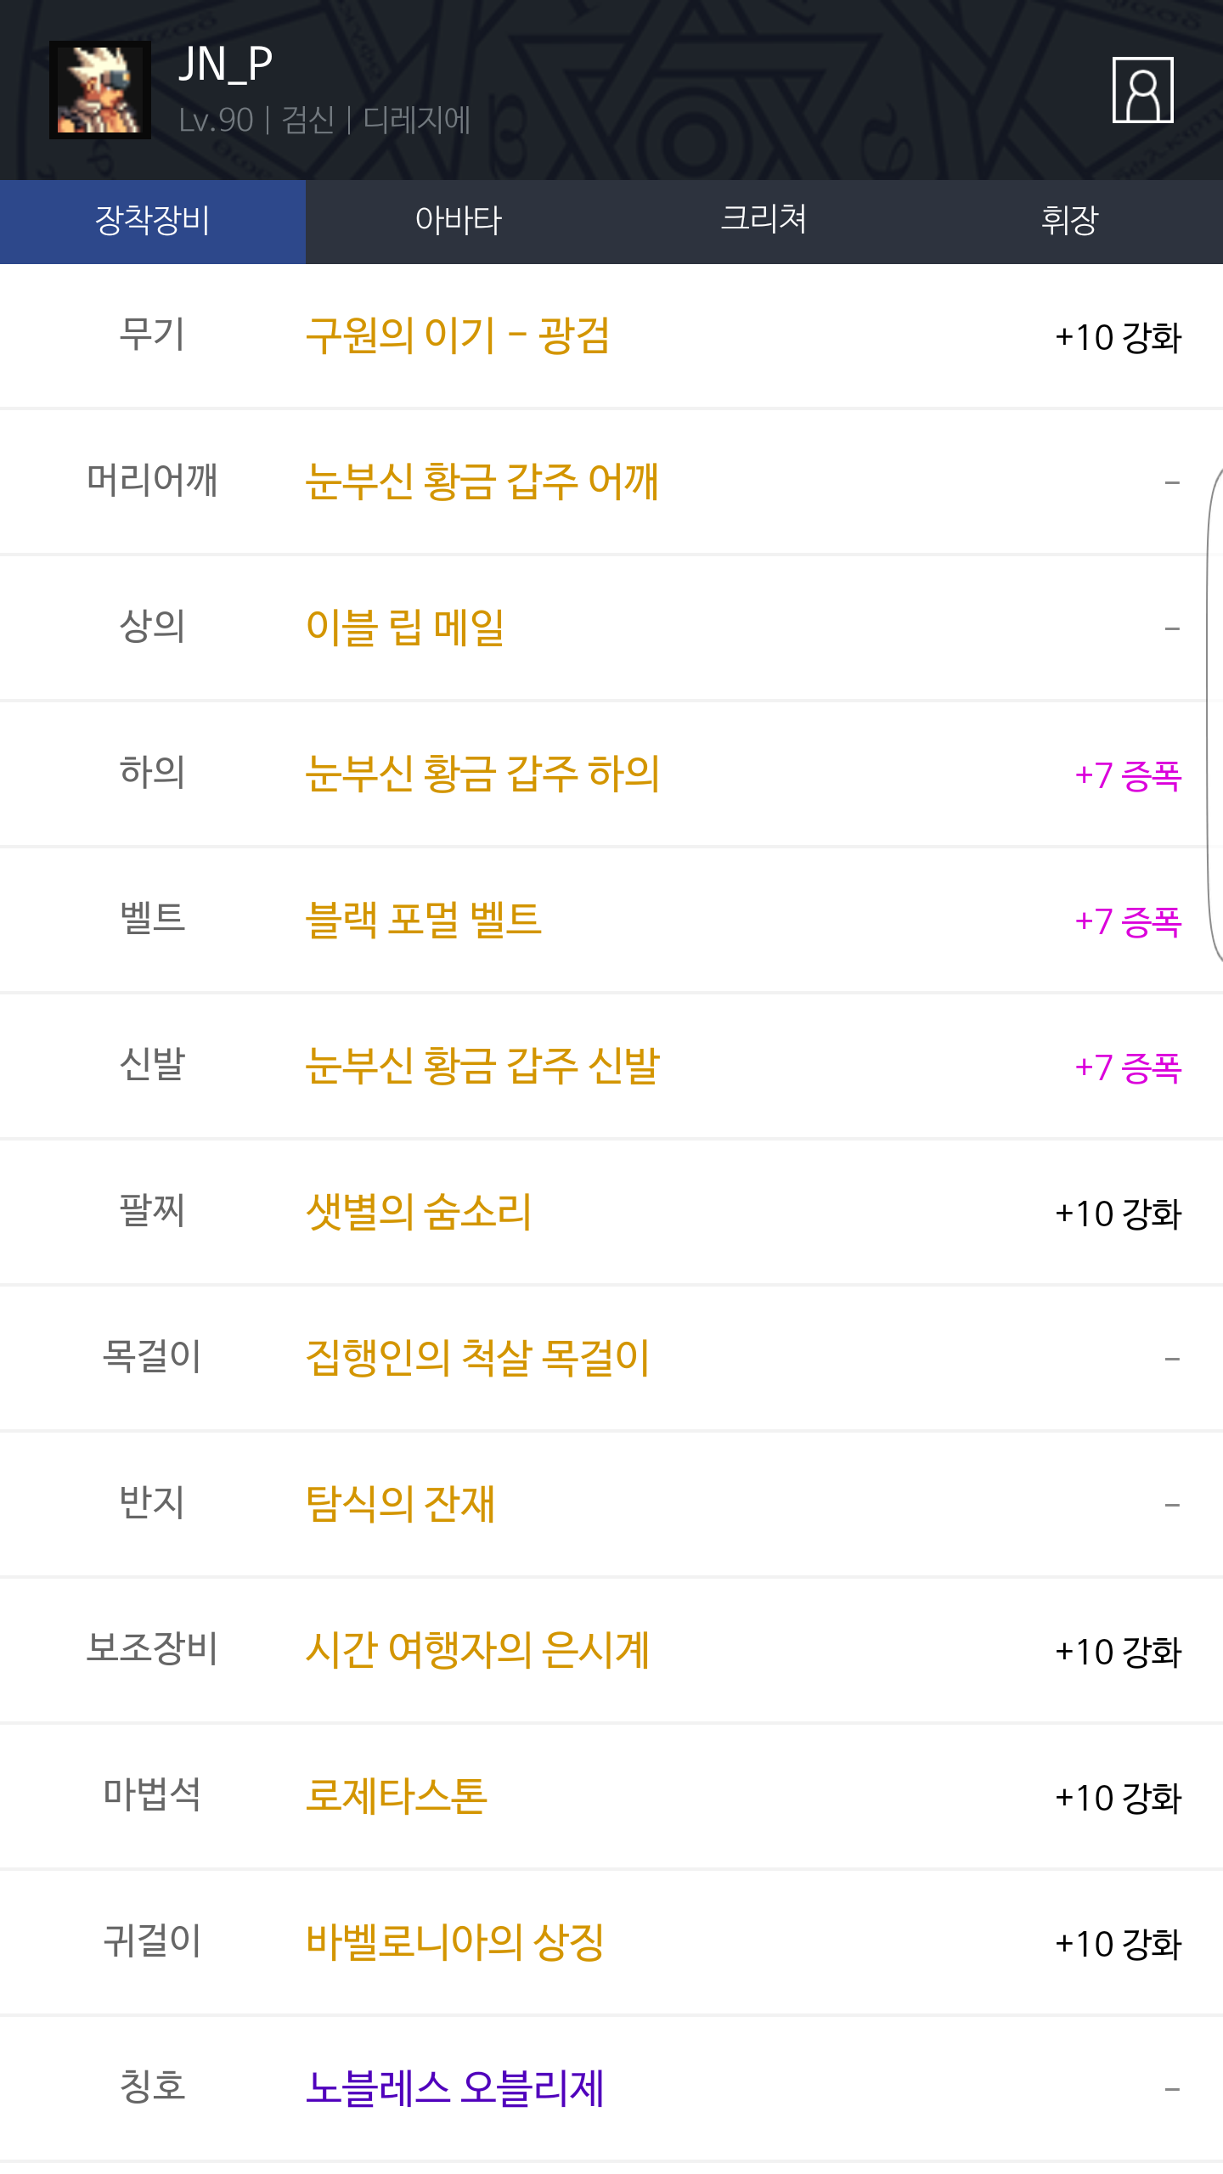This screenshot has height=2174, width=1223.
Task: Click ring item 탐식의 잔재
Action: 400,1504
